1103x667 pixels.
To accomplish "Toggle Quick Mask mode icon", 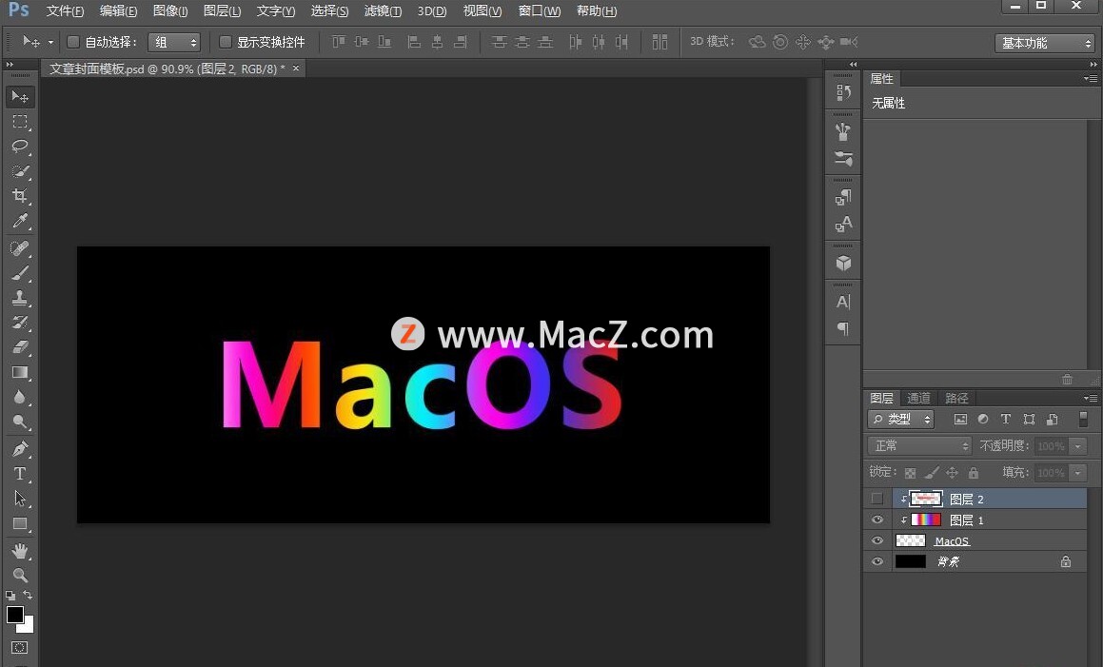I will 20,647.
